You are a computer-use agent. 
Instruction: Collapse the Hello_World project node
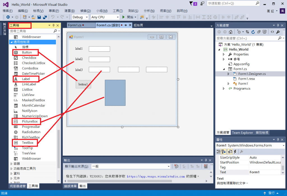[219, 49]
